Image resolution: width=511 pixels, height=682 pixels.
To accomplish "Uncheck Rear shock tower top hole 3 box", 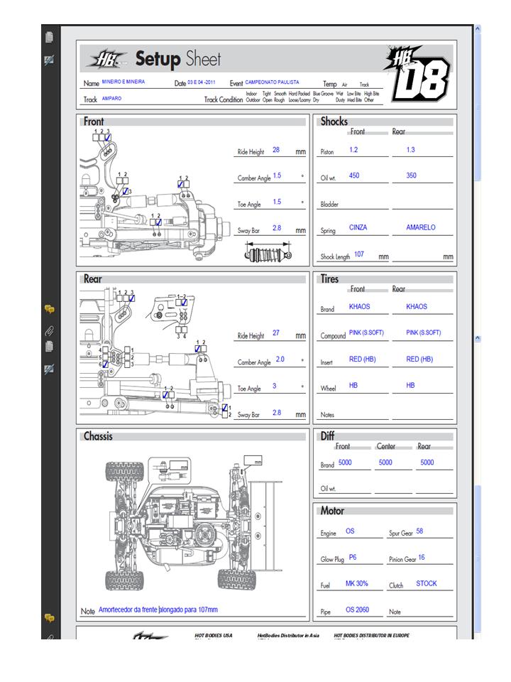I will click(132, 298).
